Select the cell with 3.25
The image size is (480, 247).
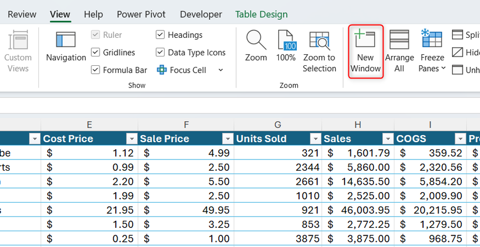[x=186, y=224]
